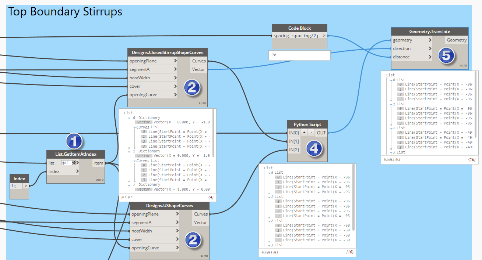This screenshot has width=482, height=260.
Task: Collapse '1 List' in the Geometry.Translate preview
Action: (x=391, y=104)
